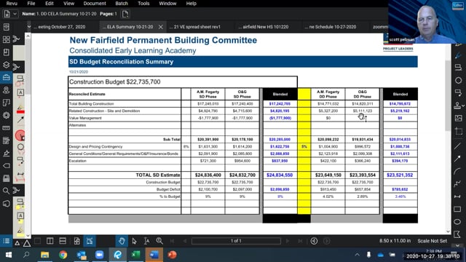Pick the red filled circle stamp tool
The image size is (466, 262).
pos(20,135)
